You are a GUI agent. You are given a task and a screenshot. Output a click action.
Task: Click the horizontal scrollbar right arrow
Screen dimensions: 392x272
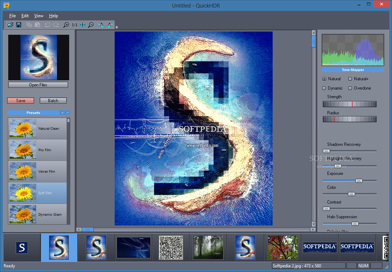pos(312,229)
